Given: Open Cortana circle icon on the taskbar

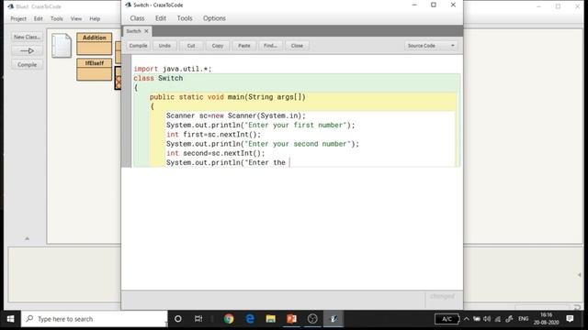Looking at the screenshot, I should coord(178,319).
